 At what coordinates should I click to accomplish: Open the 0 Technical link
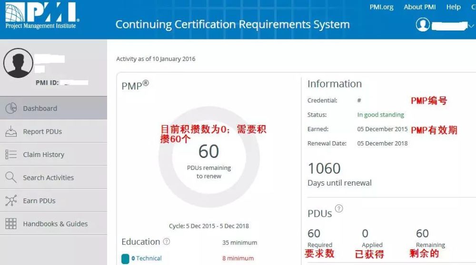[x=146, y=258]
